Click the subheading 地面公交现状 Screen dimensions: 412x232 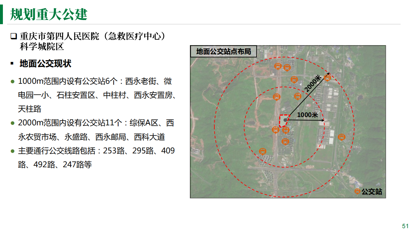(45, 63)
